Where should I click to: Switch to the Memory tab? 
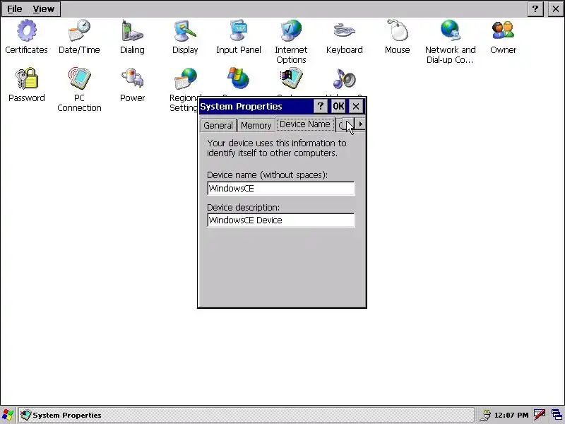point(256,126)
